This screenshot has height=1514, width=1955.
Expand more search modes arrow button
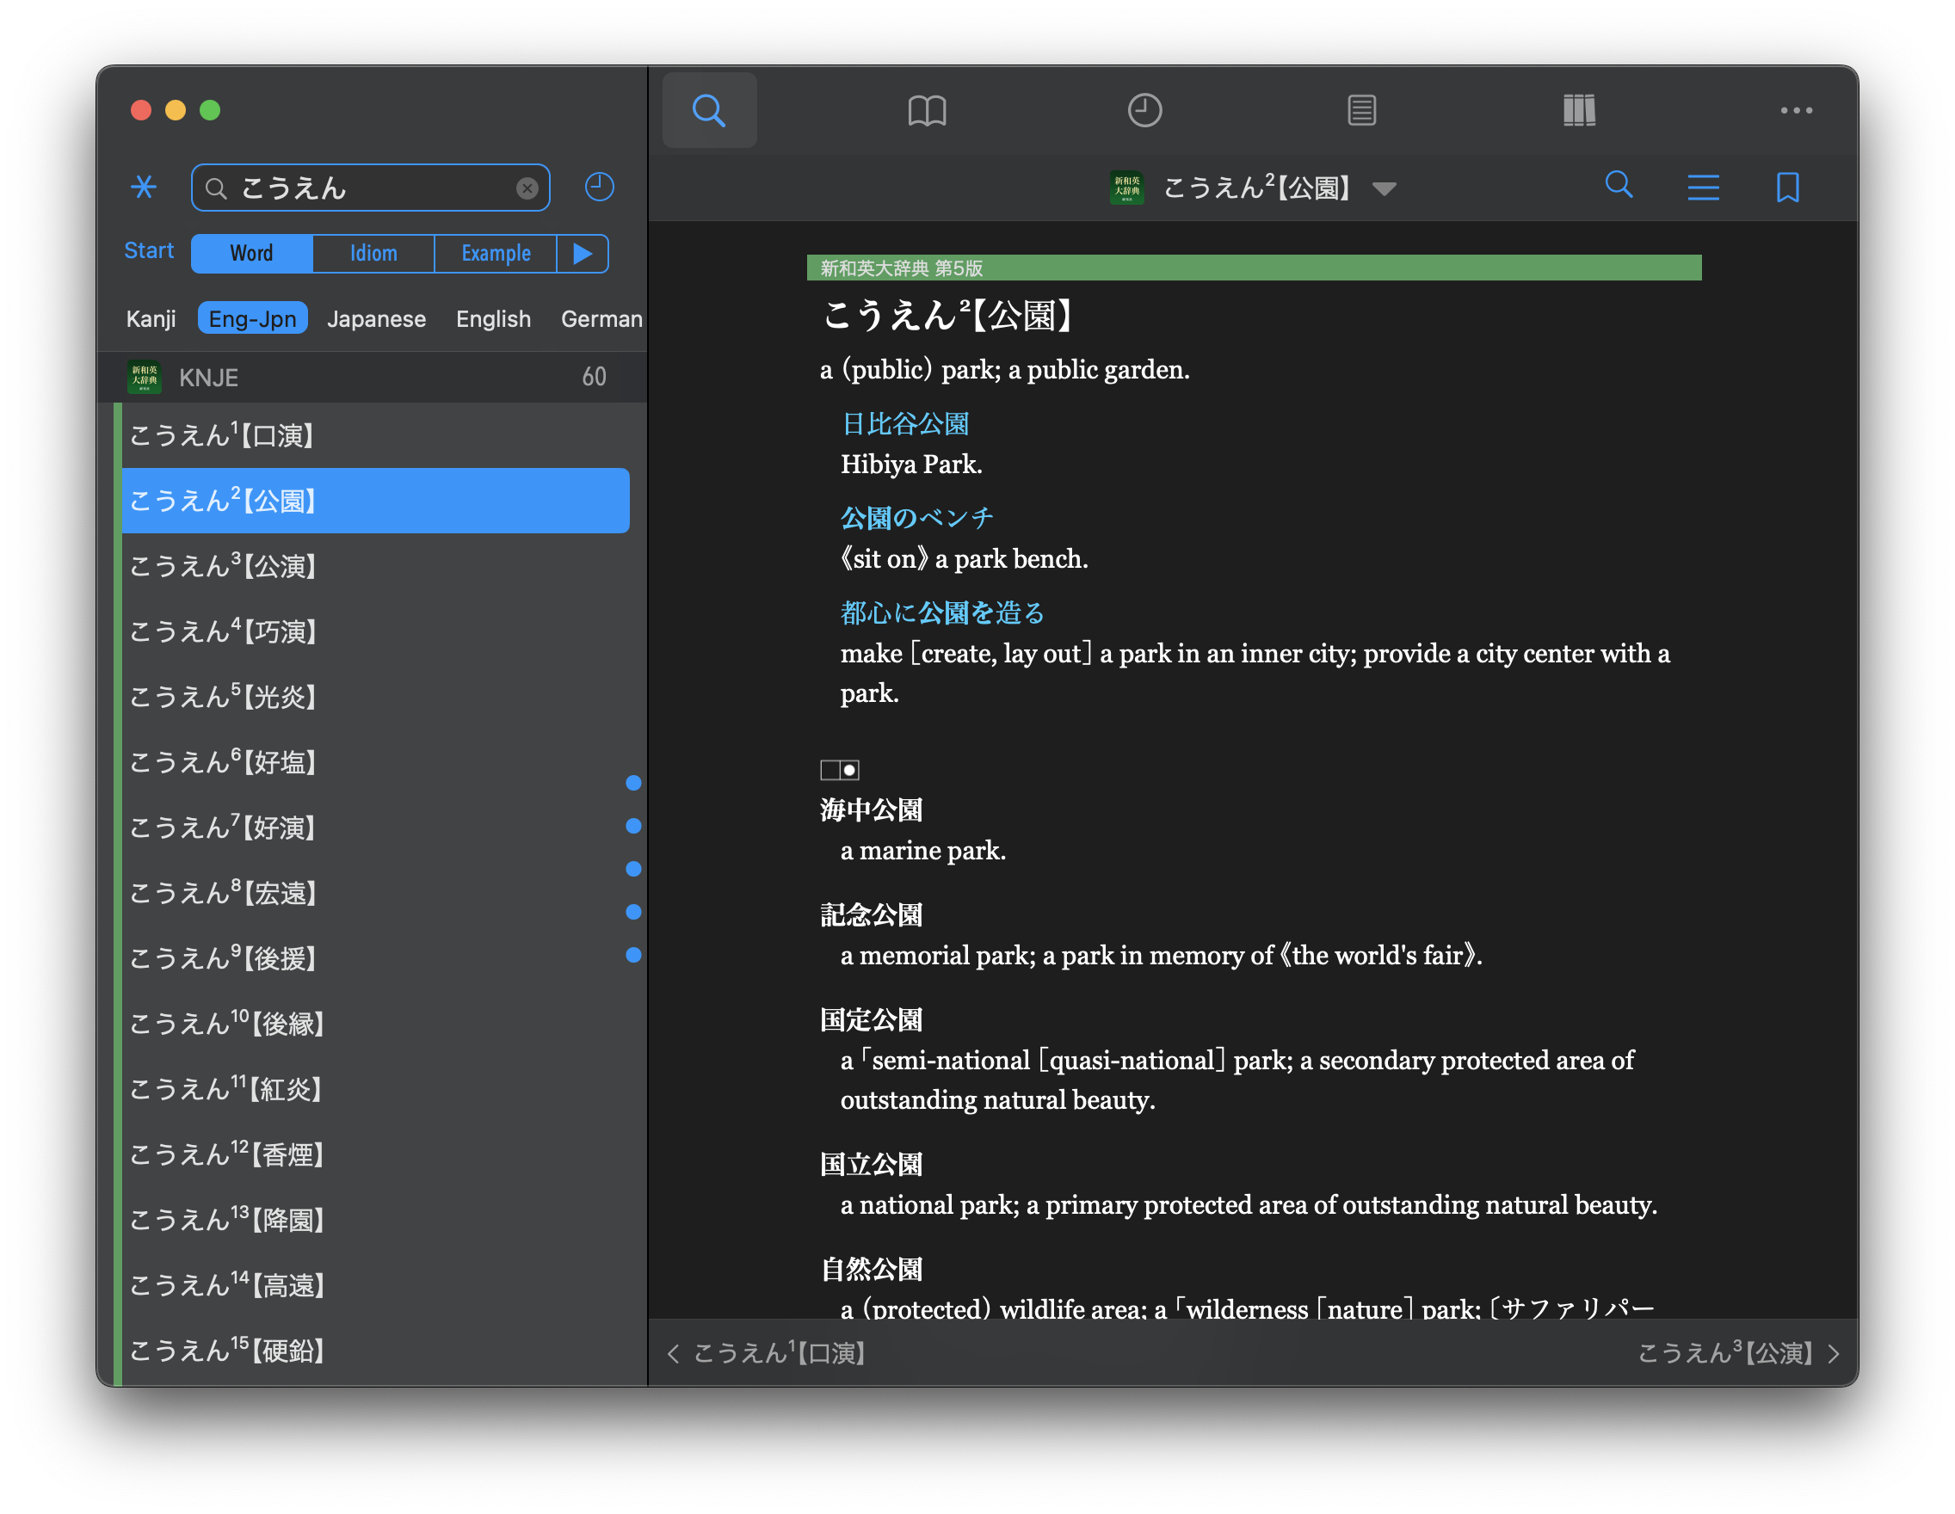pos(583,253)
